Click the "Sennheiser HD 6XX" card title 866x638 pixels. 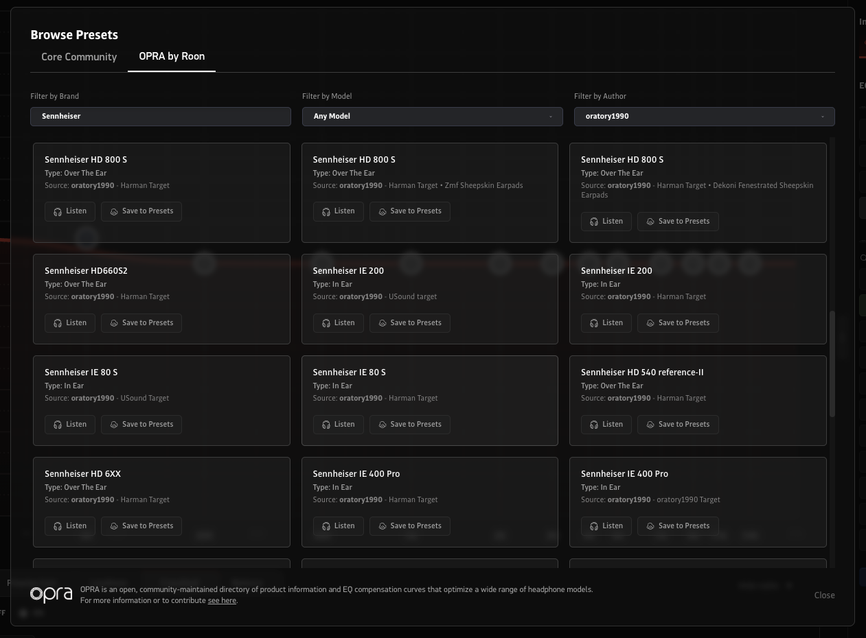tap(82, 474)
